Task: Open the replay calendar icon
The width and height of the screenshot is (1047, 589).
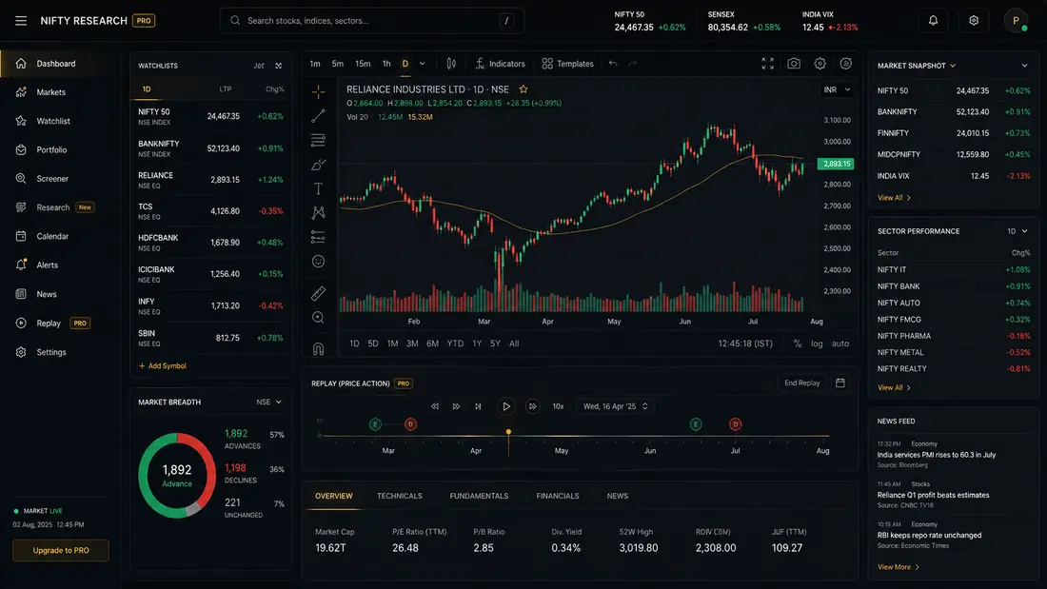Action: tap(840, 383)
